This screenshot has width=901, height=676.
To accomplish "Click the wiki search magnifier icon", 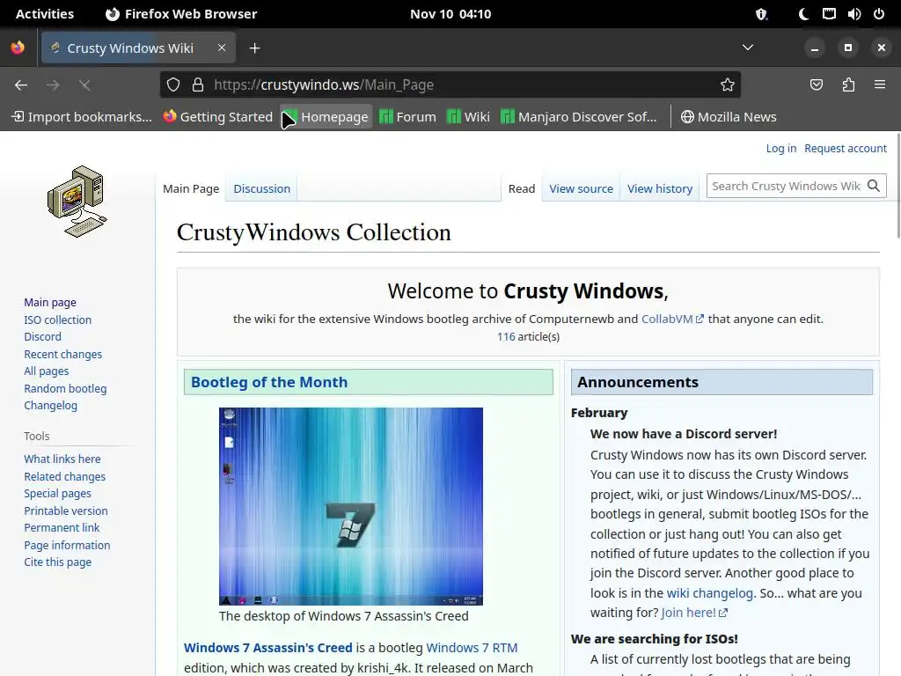I will 874,186.
